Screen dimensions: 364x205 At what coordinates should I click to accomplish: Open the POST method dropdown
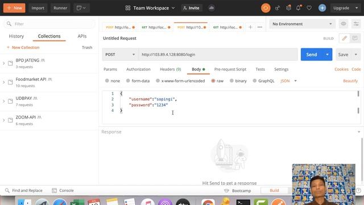point(120,55)
